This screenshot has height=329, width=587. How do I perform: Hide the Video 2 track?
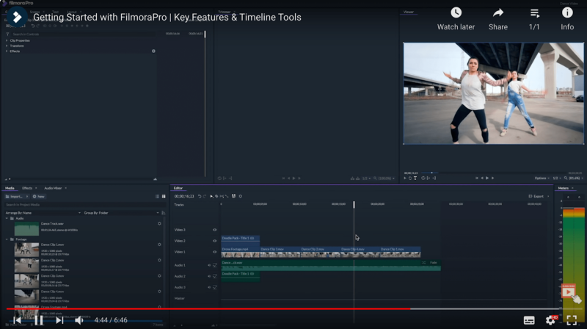coord(214,241)
